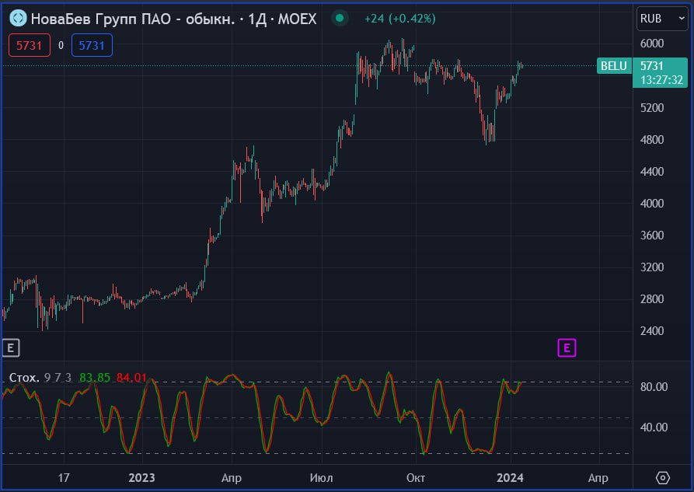Click the 40.00 stochastic axis label
Screen dimensions: 694x492
654,427
